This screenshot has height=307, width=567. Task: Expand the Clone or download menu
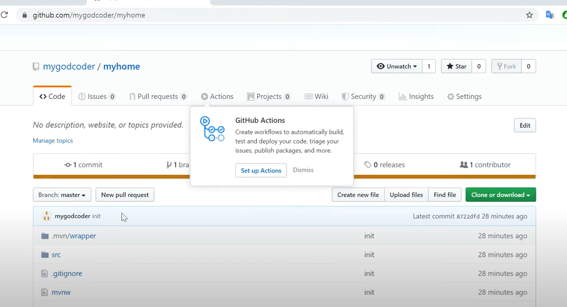tap(500, 195)
